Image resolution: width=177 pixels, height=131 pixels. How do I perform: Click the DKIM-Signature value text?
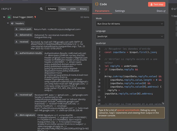click(63, 123)
